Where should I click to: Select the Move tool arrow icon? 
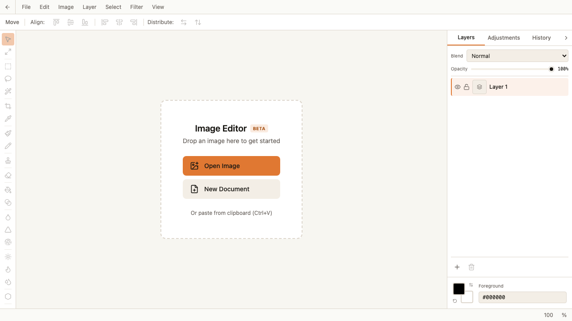8,39
